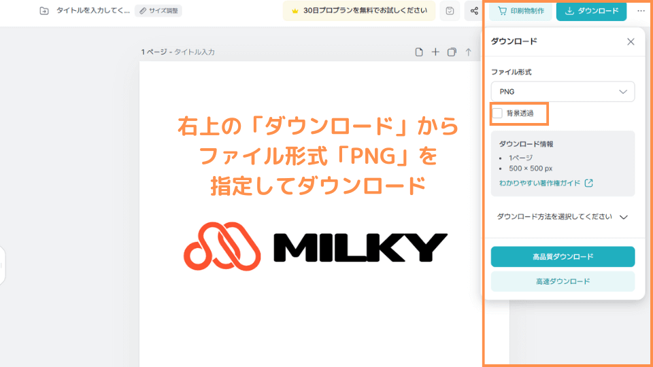The height and width of the screenshot is (367, 653).
Task: Click the ダウンロード button in the header
Action: point(591,11)
